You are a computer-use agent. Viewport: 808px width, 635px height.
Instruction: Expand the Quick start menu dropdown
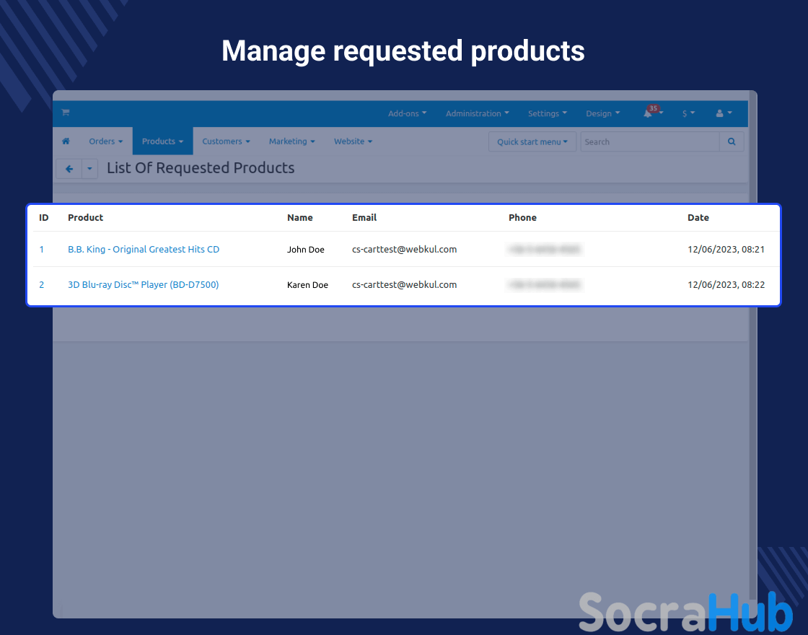click(x=532, y=142)
